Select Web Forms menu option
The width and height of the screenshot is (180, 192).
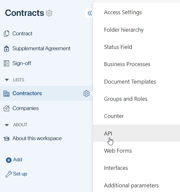click(136, 151)
